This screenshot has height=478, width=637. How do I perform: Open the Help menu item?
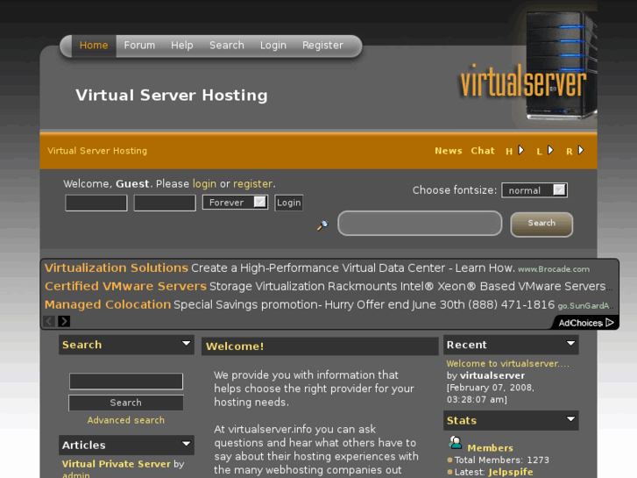click(x=181, y=46)
